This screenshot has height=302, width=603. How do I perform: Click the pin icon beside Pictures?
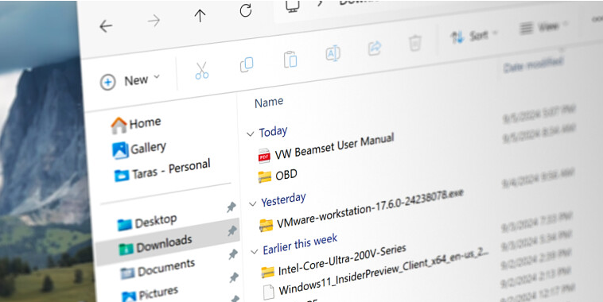pyautogui.click(x=234, y=277)
